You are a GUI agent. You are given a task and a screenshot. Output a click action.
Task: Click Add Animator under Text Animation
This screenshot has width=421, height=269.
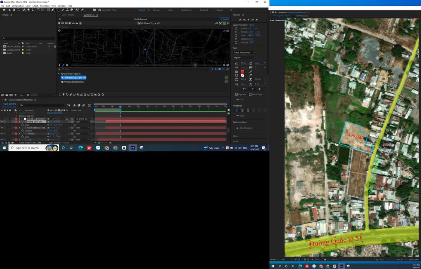point(244,128)
